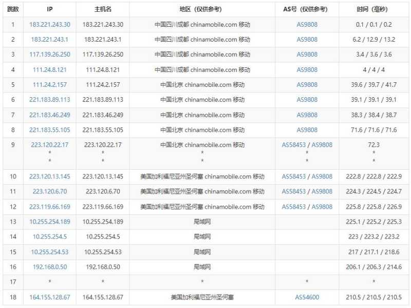The image size is (411, 308).
Task: Open AS9808 link in hop 6 row
Action: [307, 100]
